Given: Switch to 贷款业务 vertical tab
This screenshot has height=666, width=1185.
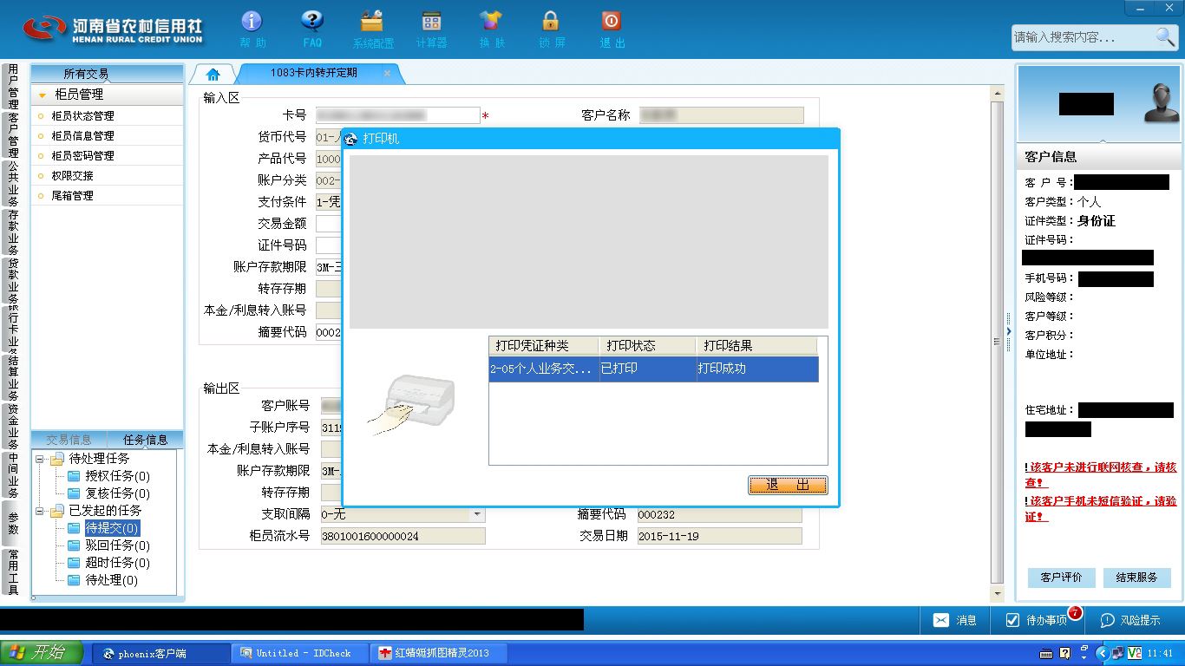Looking at the screenshot, I should (x=13, y=281).
